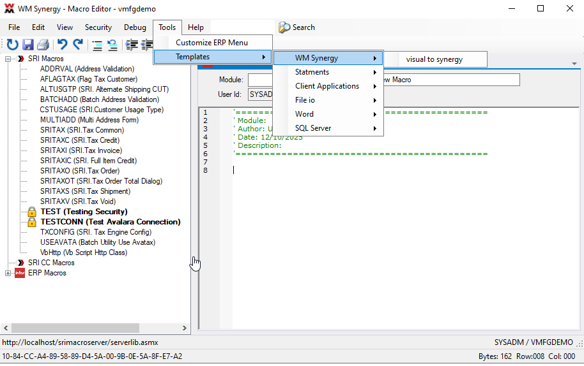This screenshot has width=584, height=366.
Task: Click the WM Synergy title bar logo
Action: coord(9,8)
